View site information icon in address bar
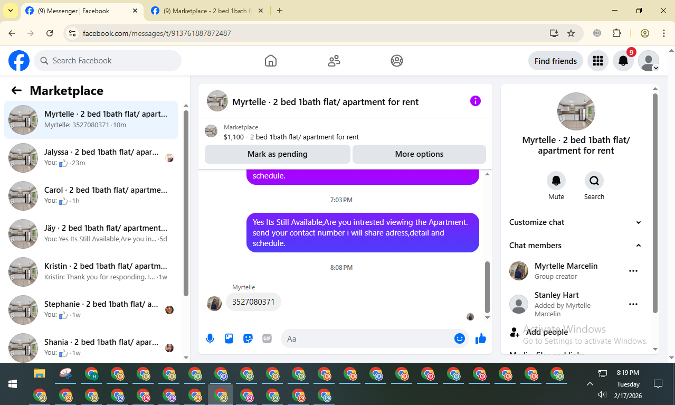 [73, 33]
